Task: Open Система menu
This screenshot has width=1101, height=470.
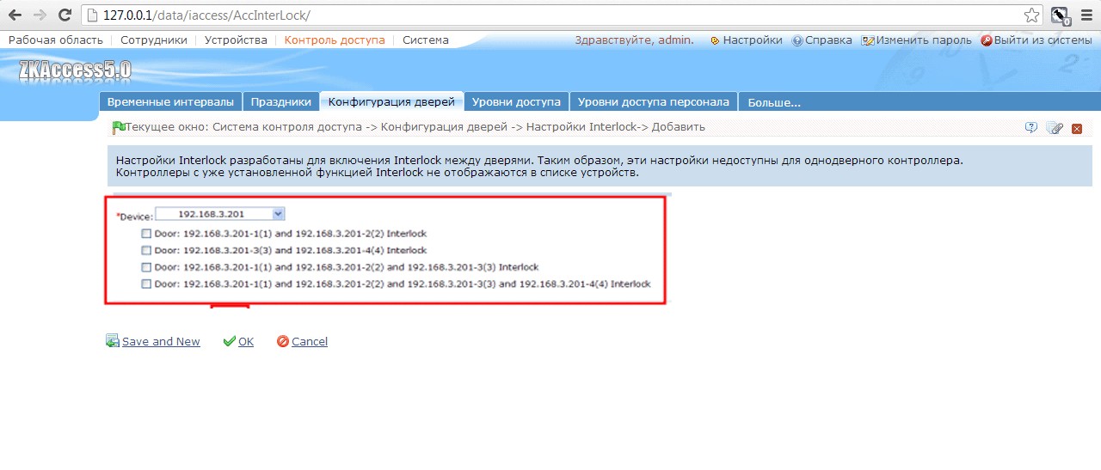Action: 426,40
